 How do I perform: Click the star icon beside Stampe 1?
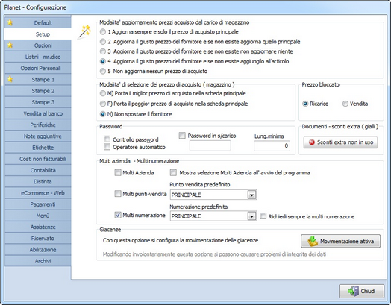[10, 79]
